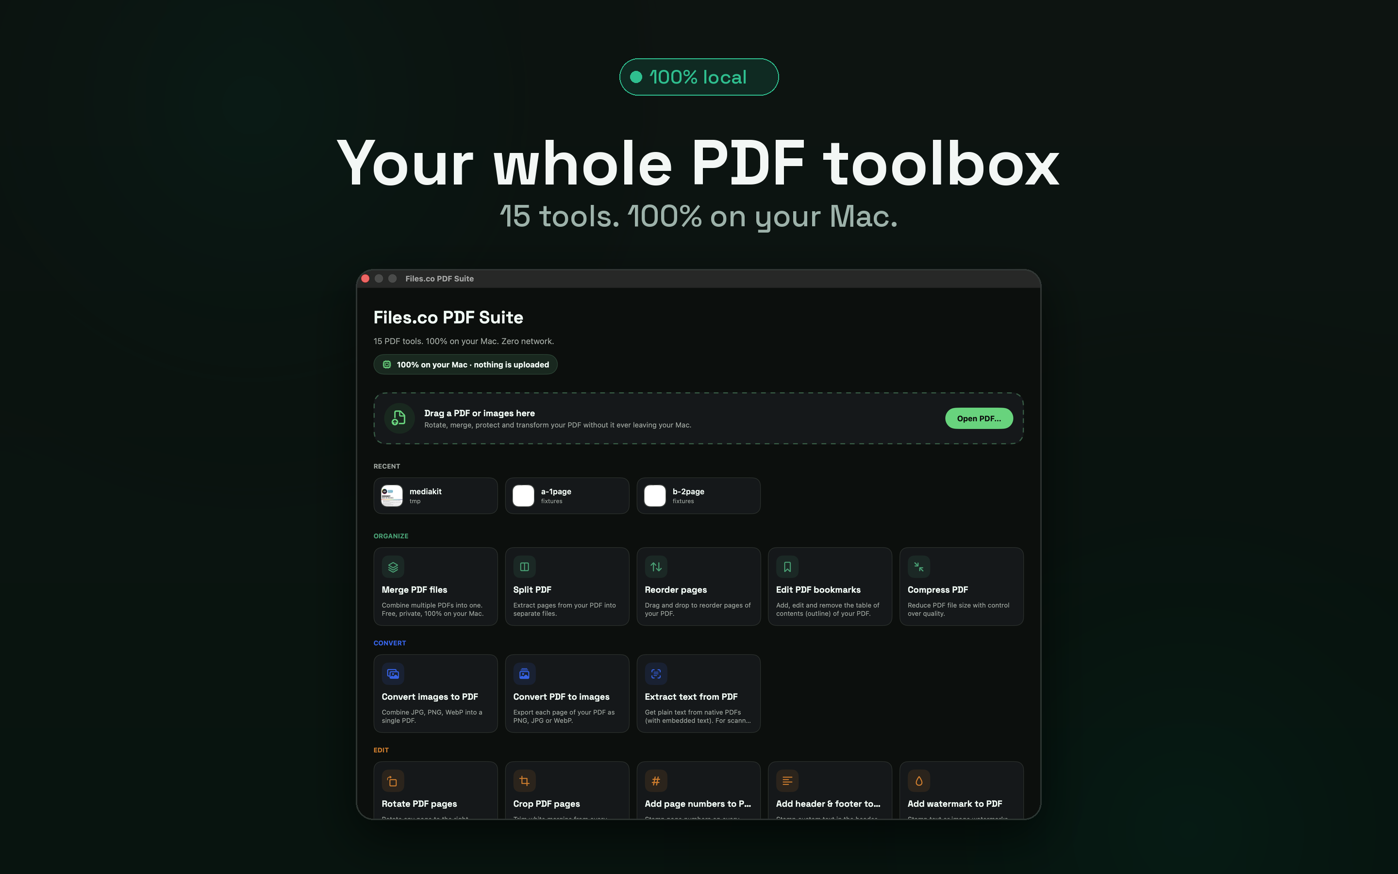The height and width of the screenshot is (874, 1398).
Task: Click the CONVERT section heading
Action: (x=390, y=643)
